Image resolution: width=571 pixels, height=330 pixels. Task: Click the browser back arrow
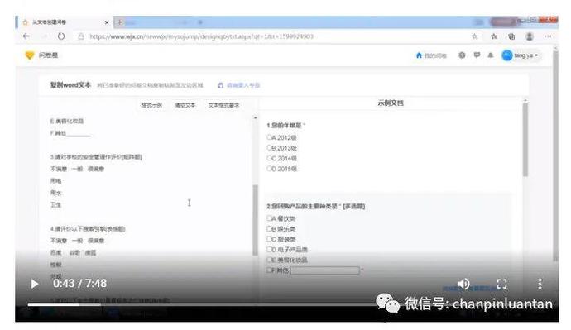26,36
